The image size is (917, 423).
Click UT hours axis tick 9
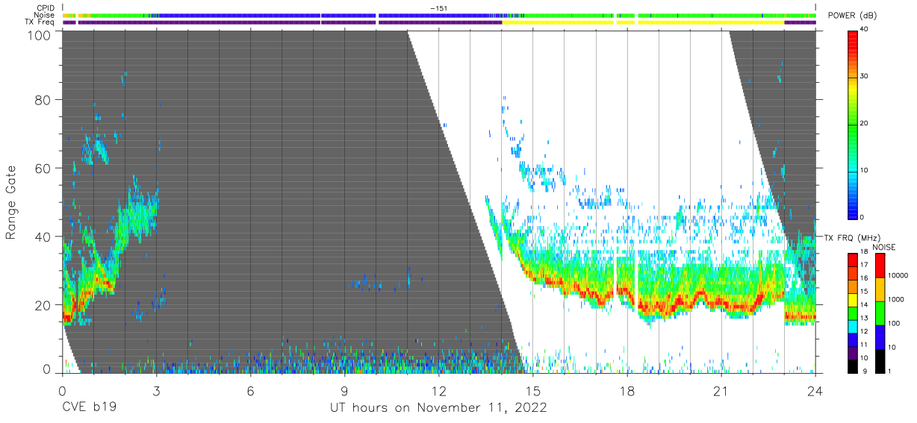tap(344, 390)
